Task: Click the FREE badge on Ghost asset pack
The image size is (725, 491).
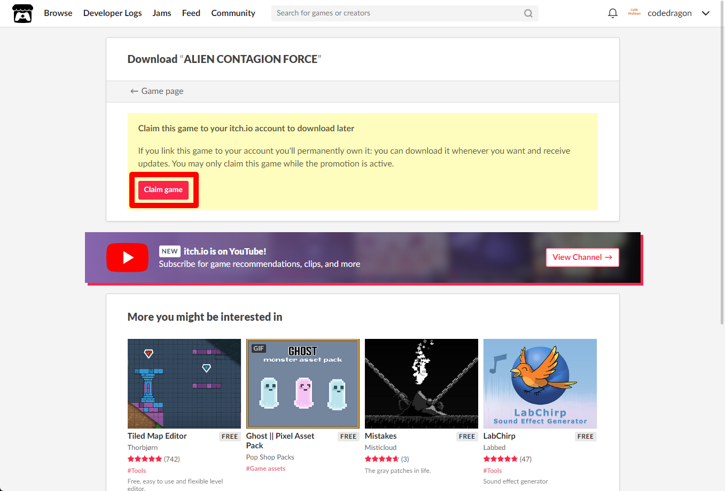Action: [x=348, y=437]
